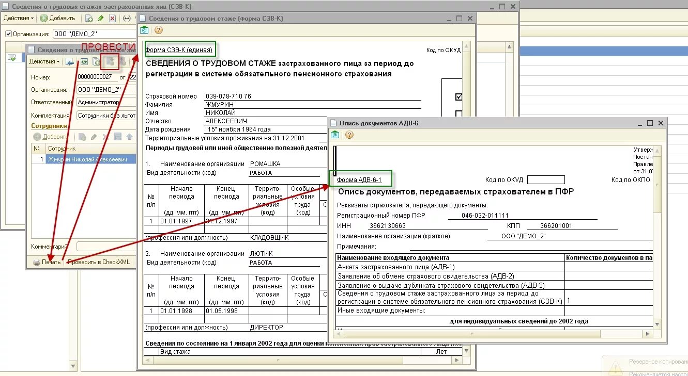Image resolution: width=688 pixels, height=376 pixels.
Task: Select employee row Жмурин Николай Алексеевич
Action: tap(84, 159)
